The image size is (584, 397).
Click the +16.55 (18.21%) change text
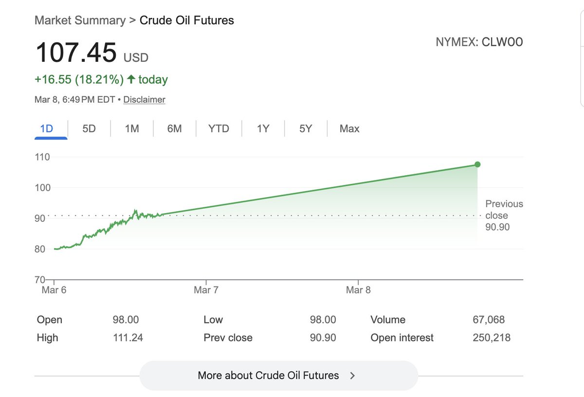(79, 79)
